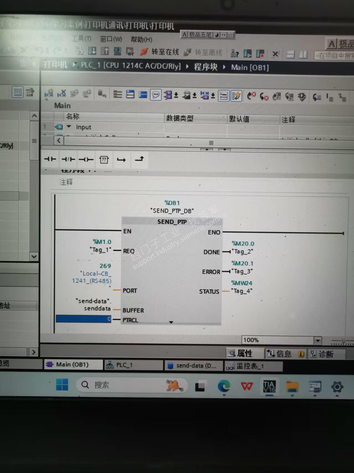Screen dimensions: 354x473
Task: Split editor space horizontally icon
Action: [290, 54]
